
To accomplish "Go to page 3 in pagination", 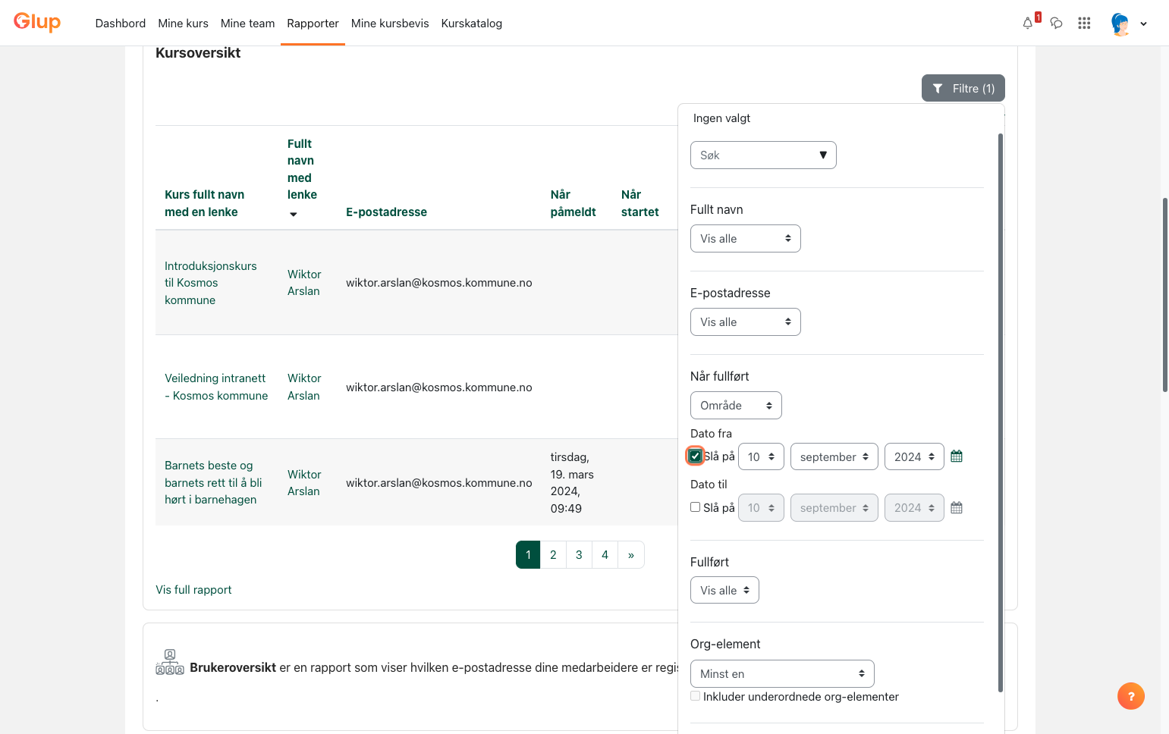I will pyautogui.click(x=579, y=555).
